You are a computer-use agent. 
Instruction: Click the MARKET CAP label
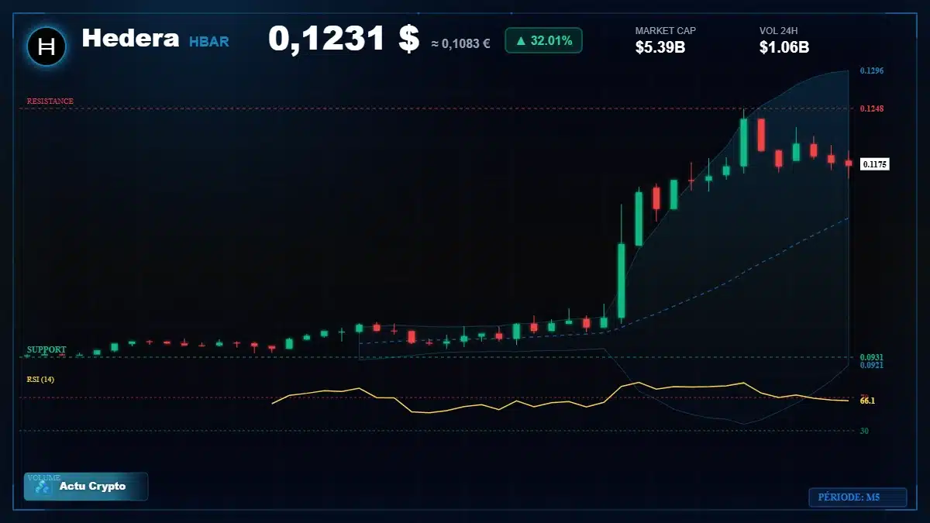666,31
